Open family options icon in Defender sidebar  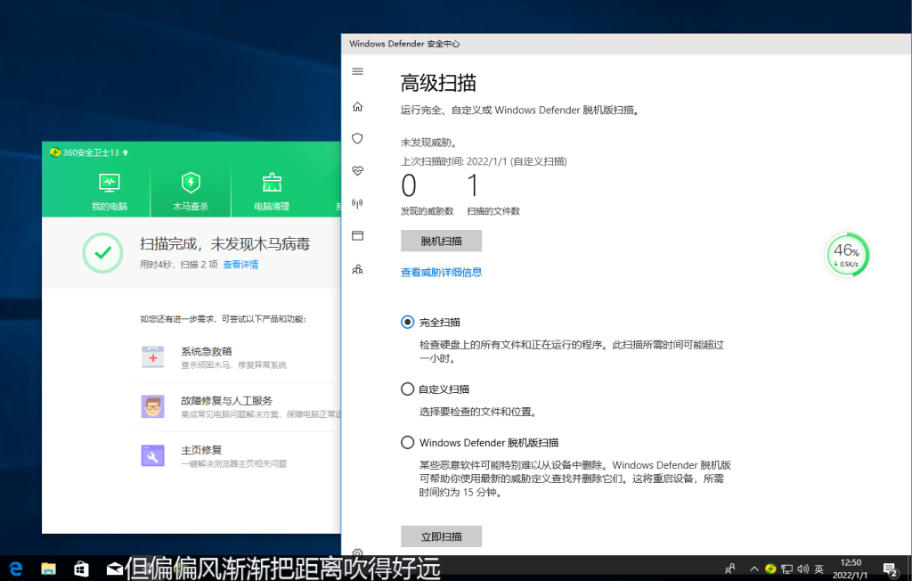point(358,269)
